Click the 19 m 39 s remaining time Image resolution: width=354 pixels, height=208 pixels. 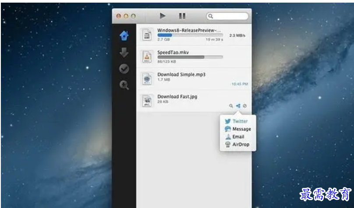tap(214, 39)
